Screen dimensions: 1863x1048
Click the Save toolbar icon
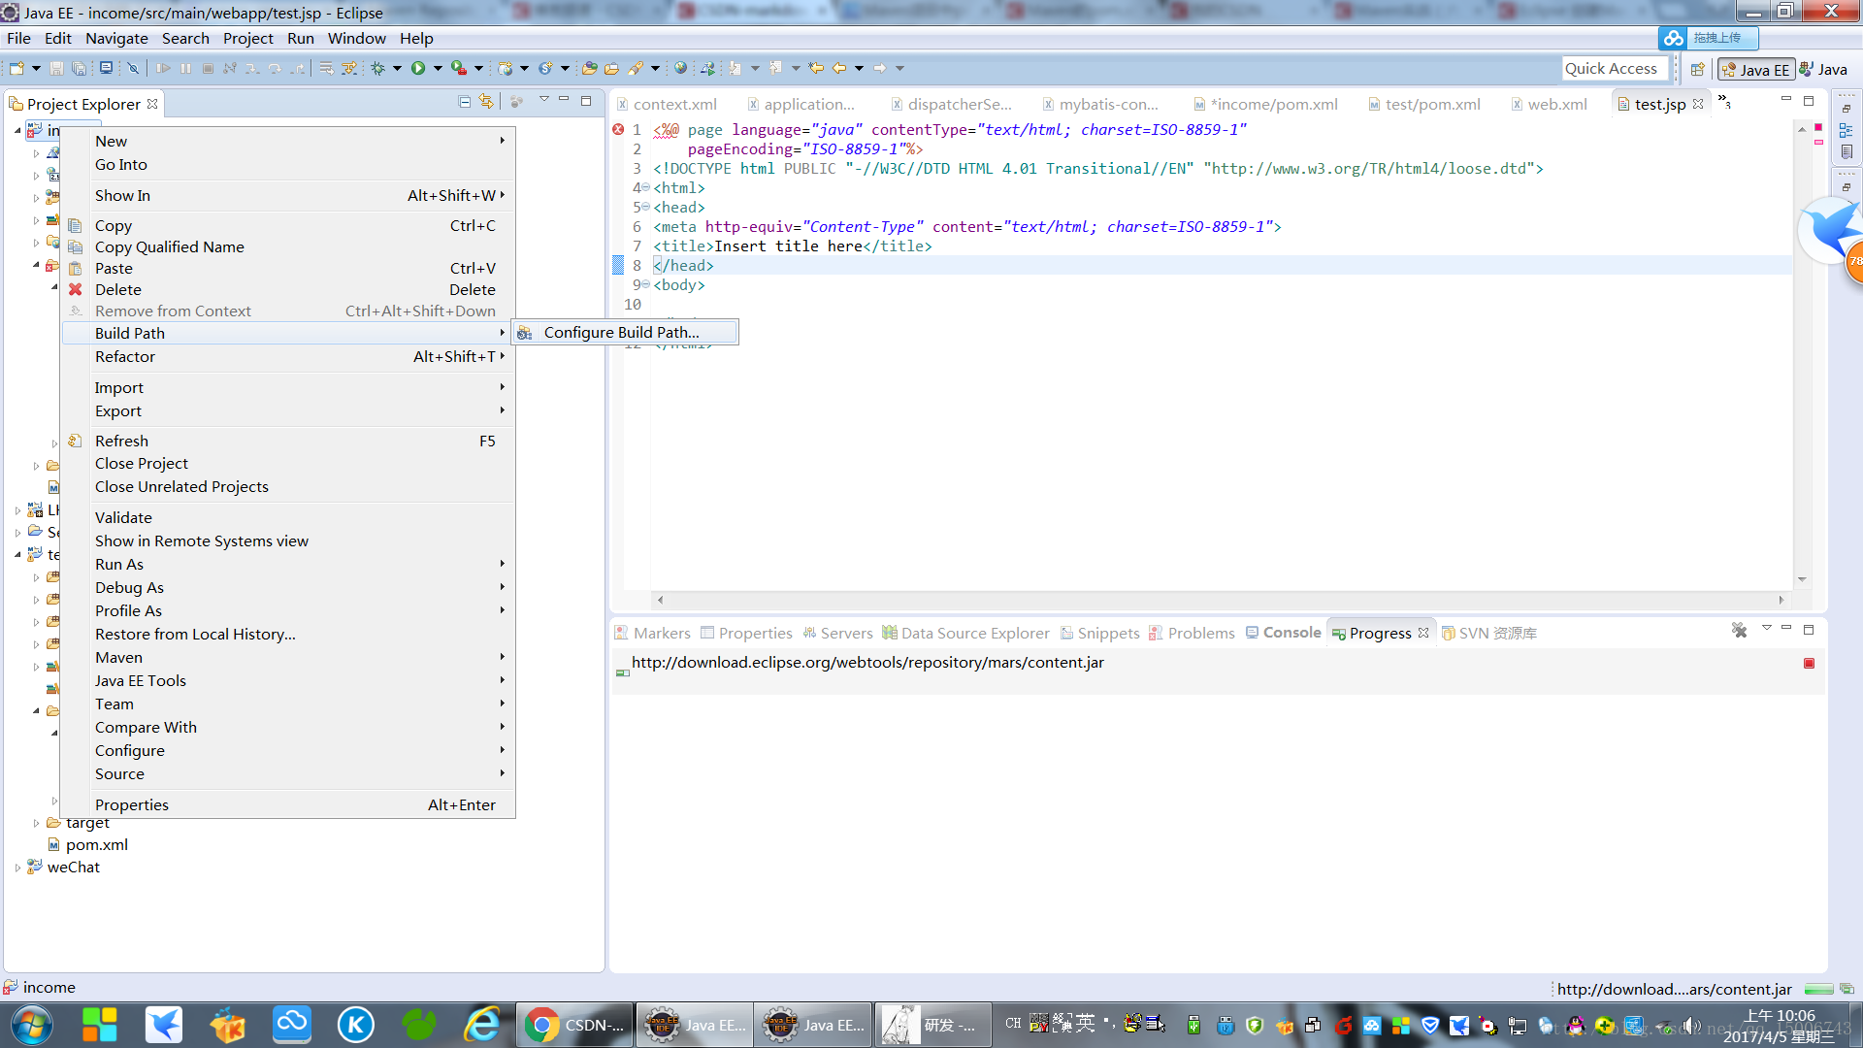(56, 68)
